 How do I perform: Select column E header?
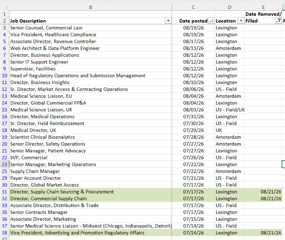click(263, 7)
